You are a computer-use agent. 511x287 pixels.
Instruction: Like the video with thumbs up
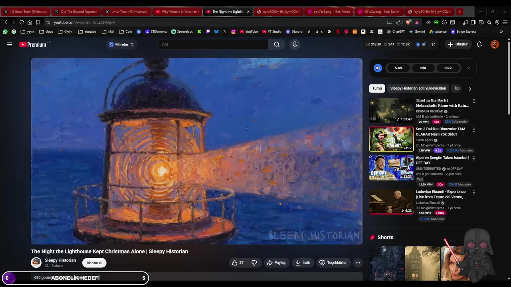click(x=238, y=263)
